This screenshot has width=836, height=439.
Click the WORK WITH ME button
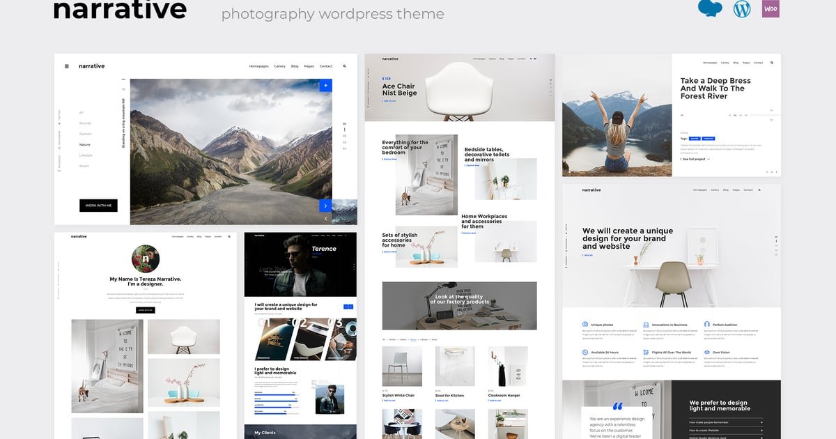[98, 206]
